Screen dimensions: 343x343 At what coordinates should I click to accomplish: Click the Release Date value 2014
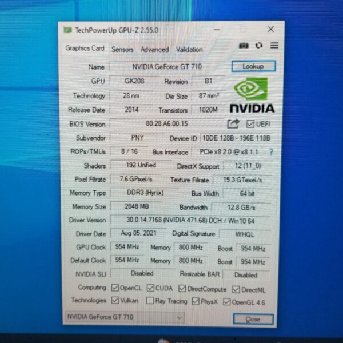coord(131,109)
